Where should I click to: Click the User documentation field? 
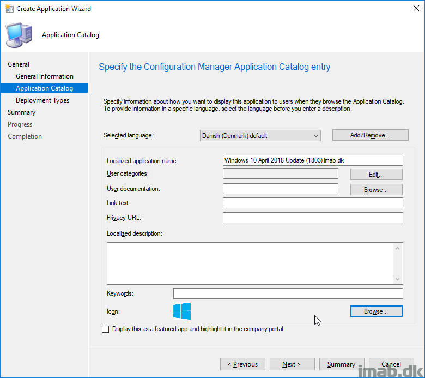(281, 189)
